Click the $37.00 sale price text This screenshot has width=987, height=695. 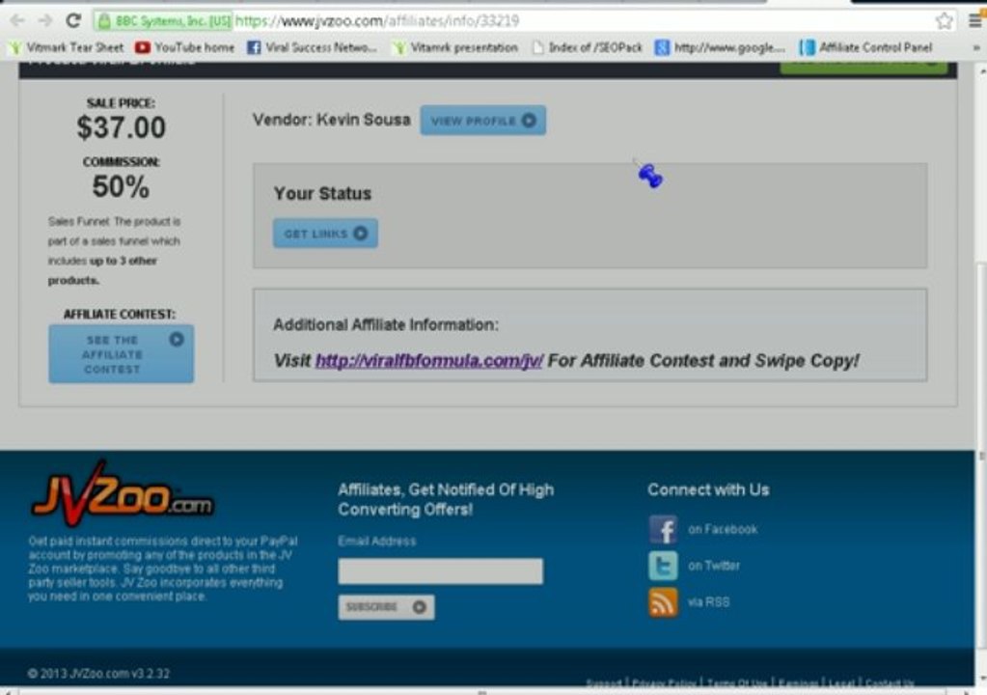pyautogui.click(x=122, y=127)
